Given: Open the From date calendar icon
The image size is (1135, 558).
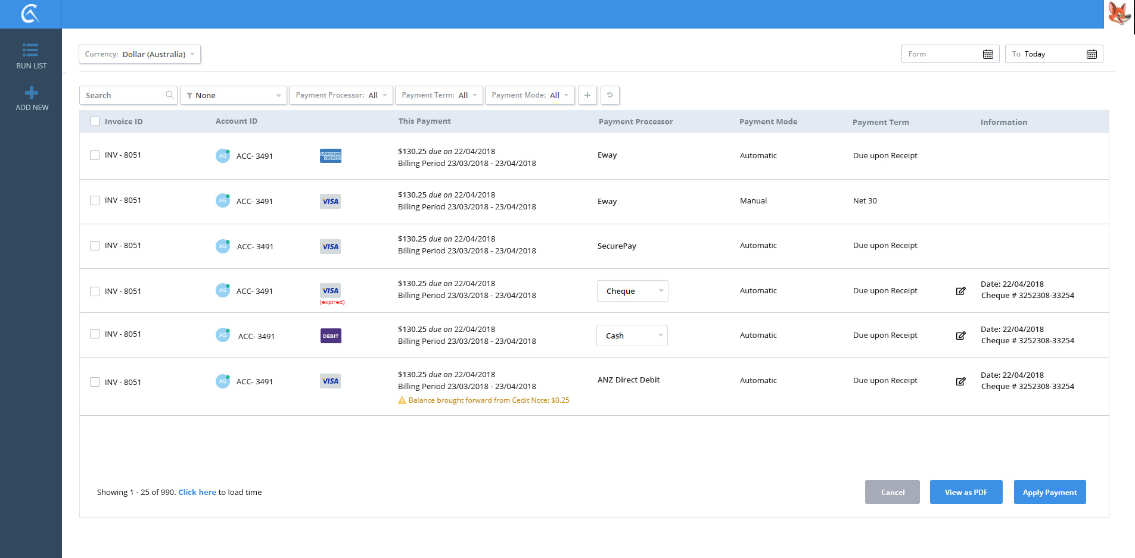Looking at the screenshot, I should pos(987,54).
